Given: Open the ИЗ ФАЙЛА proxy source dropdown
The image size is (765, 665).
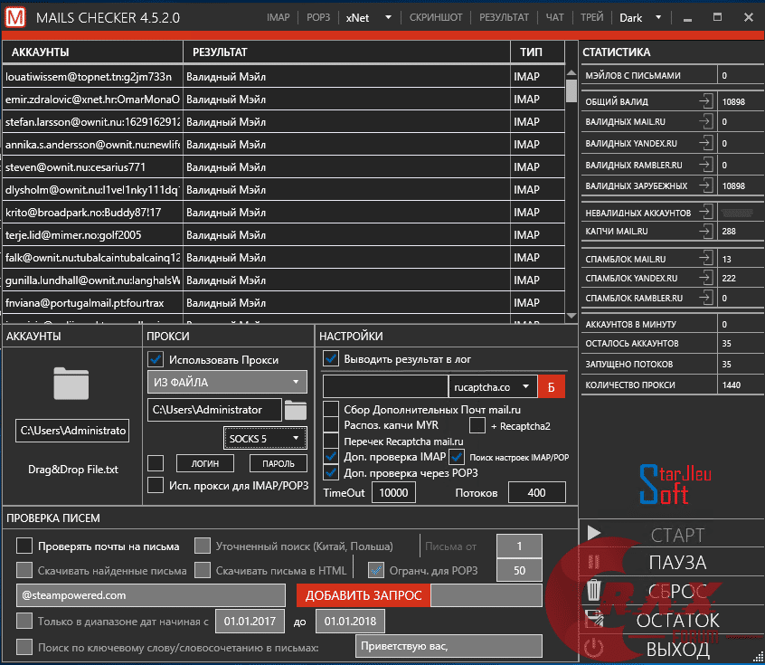Looking at the screenshot, I should click(226, 383).
